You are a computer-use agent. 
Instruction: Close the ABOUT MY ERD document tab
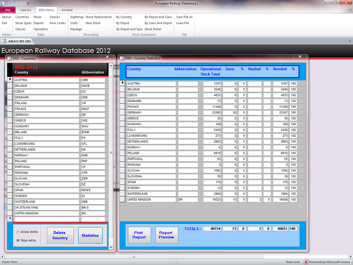pos(350,41)
